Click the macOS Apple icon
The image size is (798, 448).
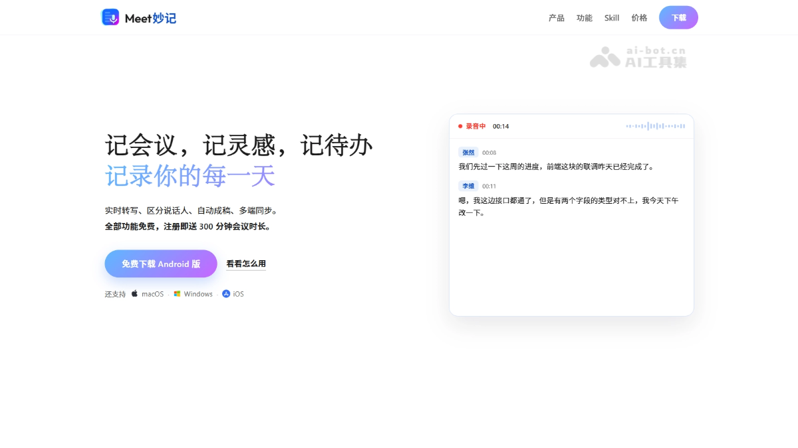click(134, 293)
